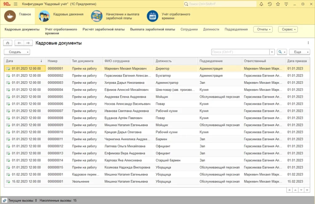Open Должности navigation link
The width and height of the screenshot is (315, 204).
[x=211, y=29]
